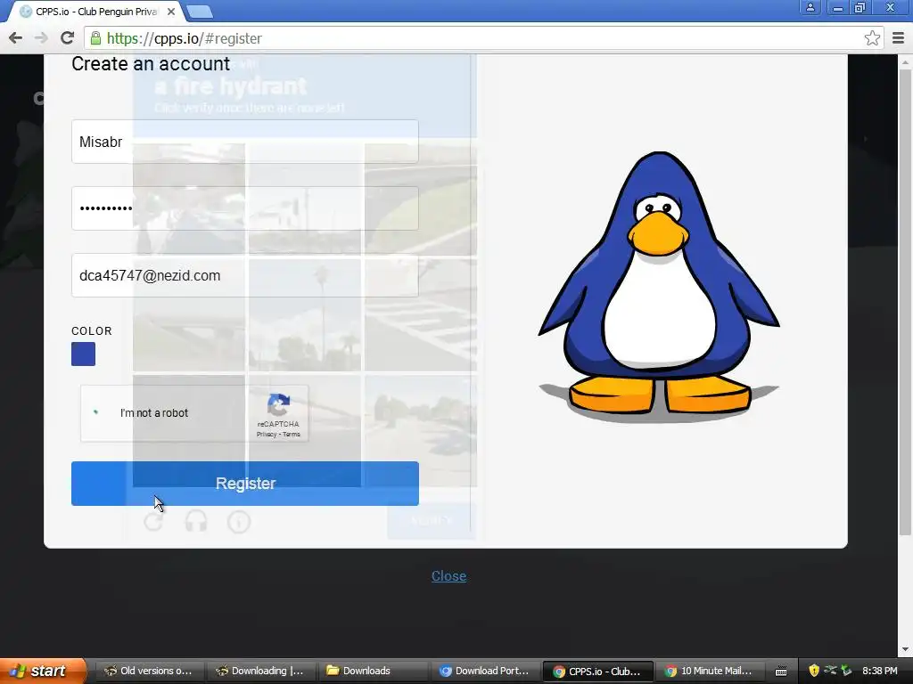Click the yellow security shield tray icon
This screenshot has width=913, height=684.
coord(813,671)
